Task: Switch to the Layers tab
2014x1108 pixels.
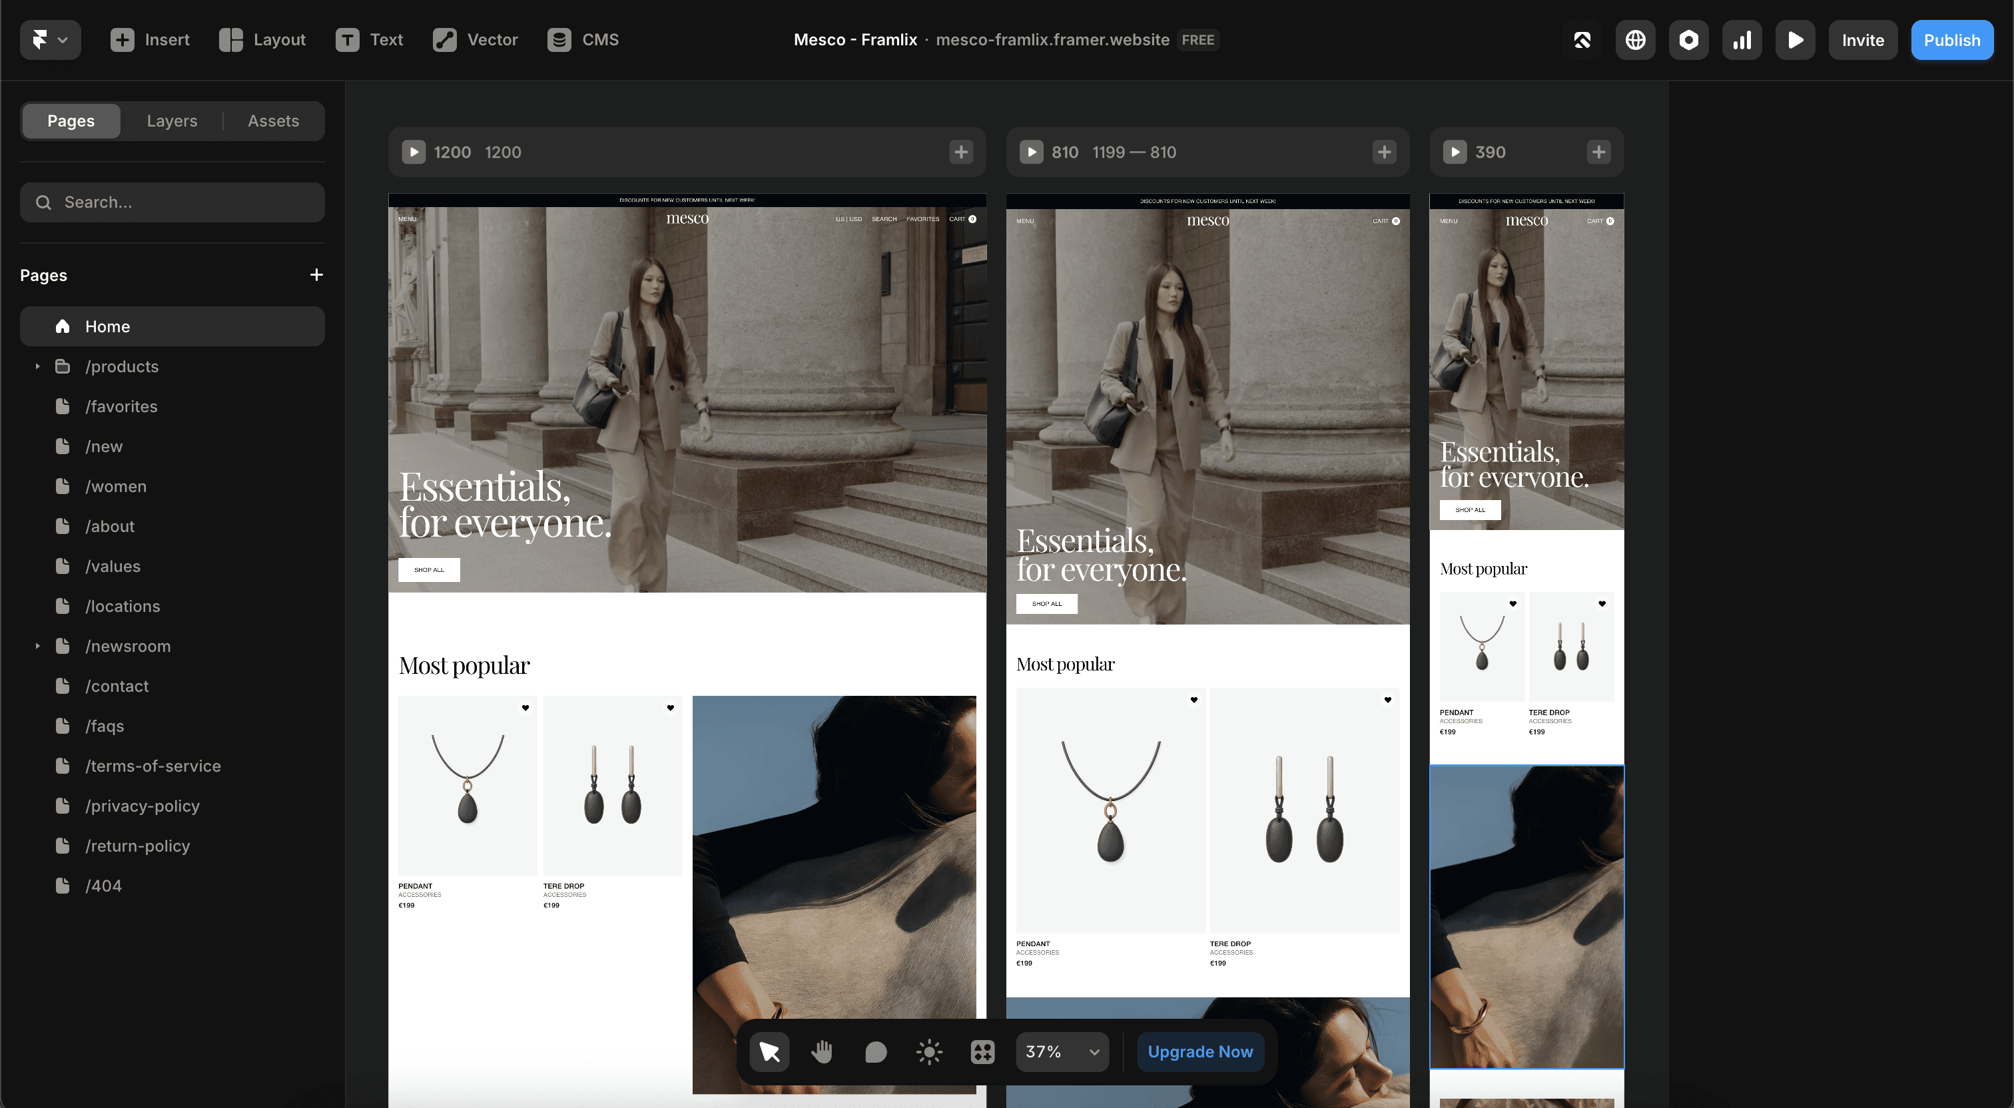Action: pyautogui.click(x=171, y=121)
